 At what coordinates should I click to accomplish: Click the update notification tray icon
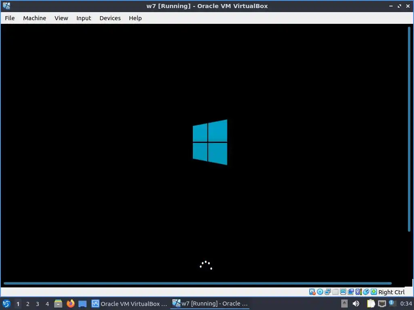tap(392, 303)
